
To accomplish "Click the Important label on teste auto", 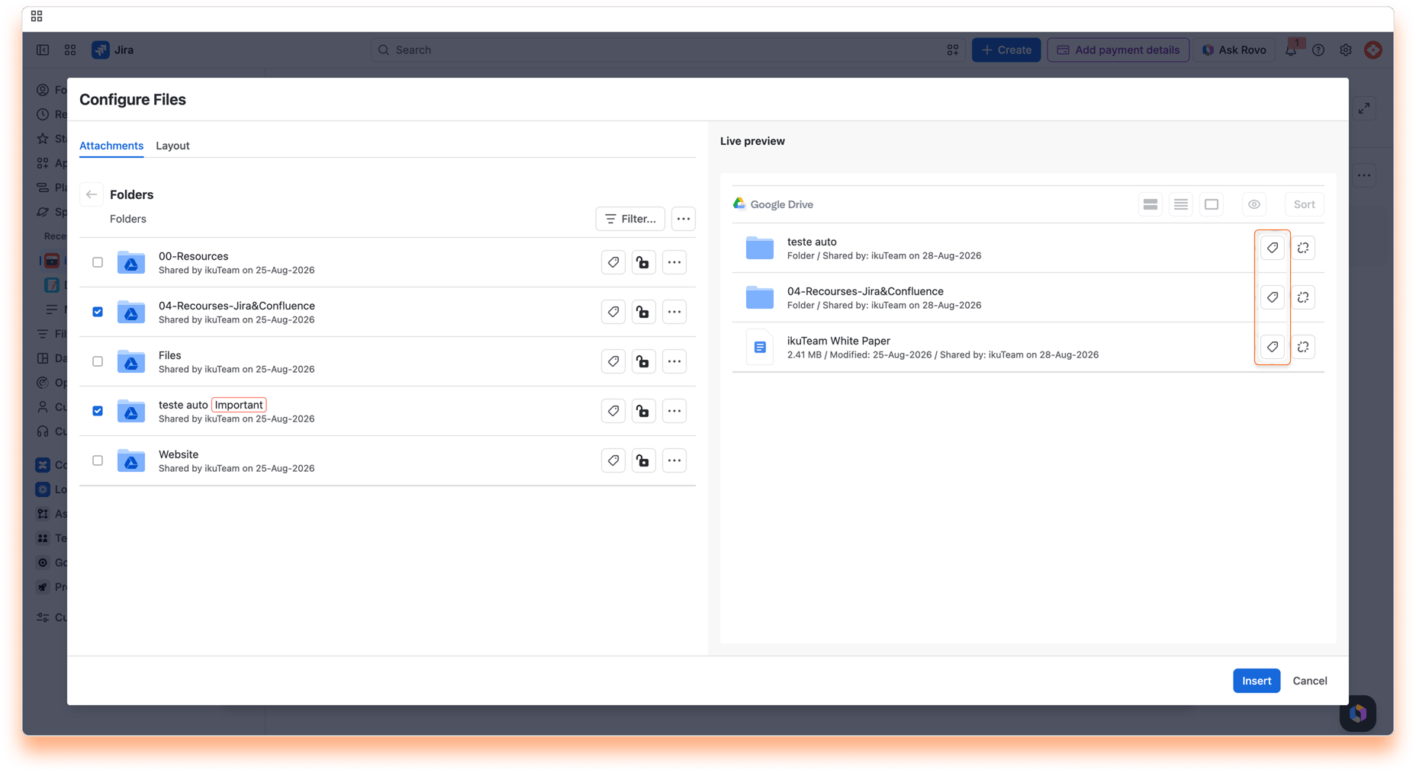I will (239, 405).
